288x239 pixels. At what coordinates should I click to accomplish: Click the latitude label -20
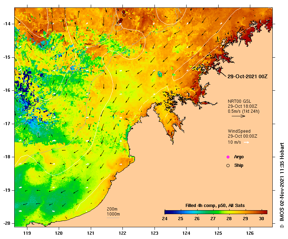(x=7, y=223)
